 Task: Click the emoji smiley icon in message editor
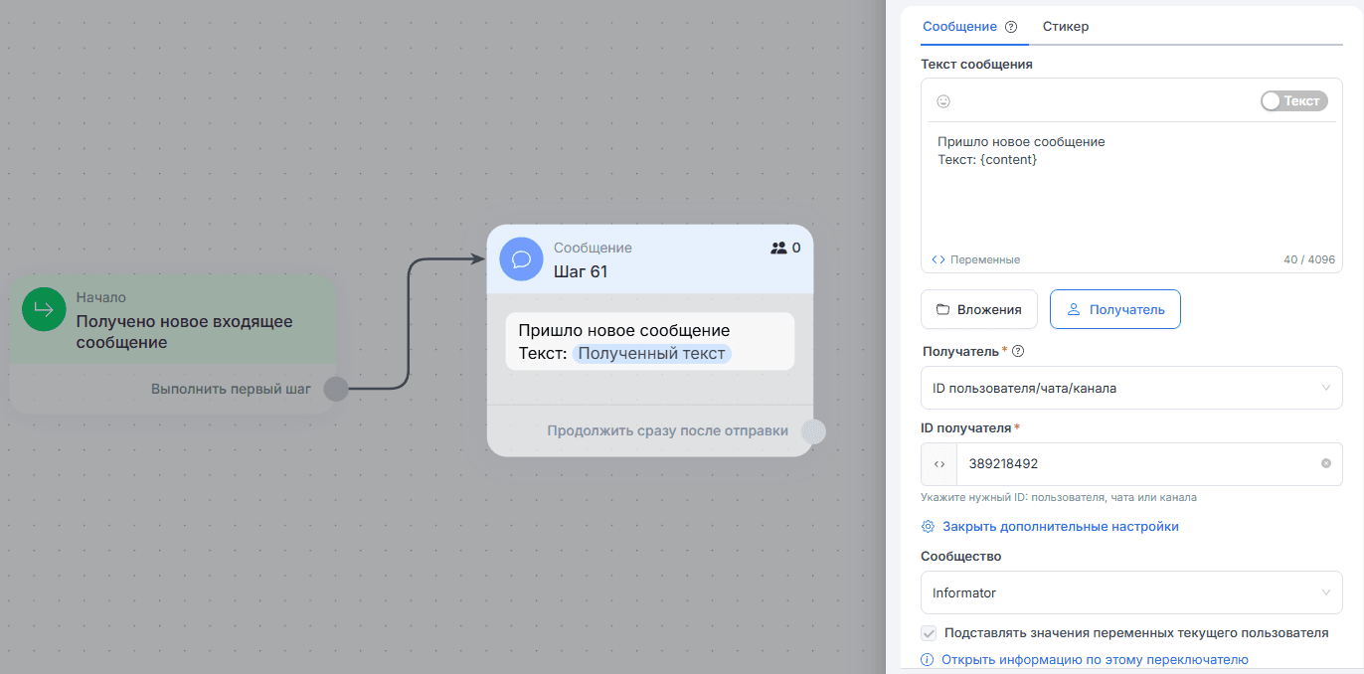943,101
